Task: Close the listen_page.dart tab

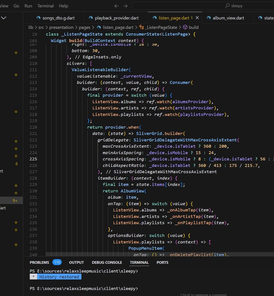Action: pos(197,18)
